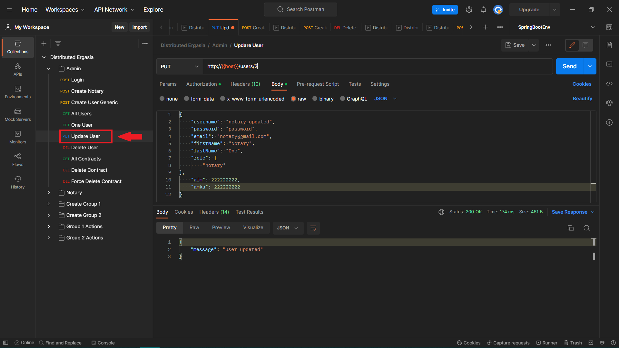
Task: Open the Workspaces menu
Action: click(65, 10)
